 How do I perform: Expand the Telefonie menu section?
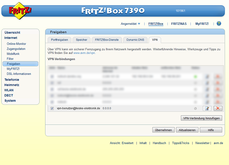(x=12, y=80)
